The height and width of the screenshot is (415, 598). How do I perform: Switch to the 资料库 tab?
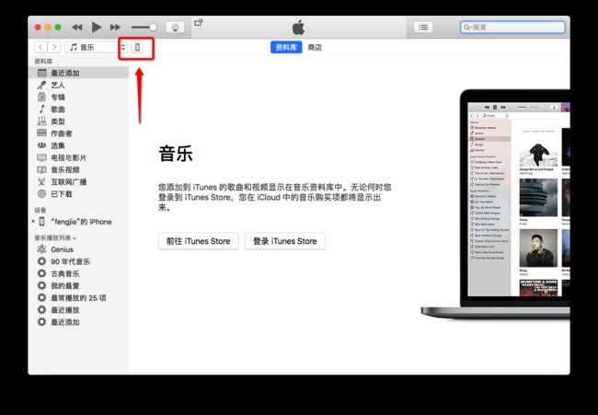coord(286,47)
